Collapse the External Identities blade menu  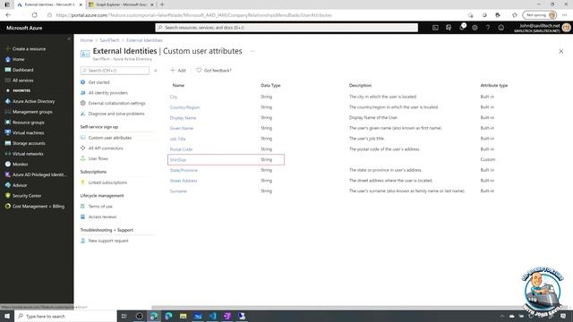(155, 71)
